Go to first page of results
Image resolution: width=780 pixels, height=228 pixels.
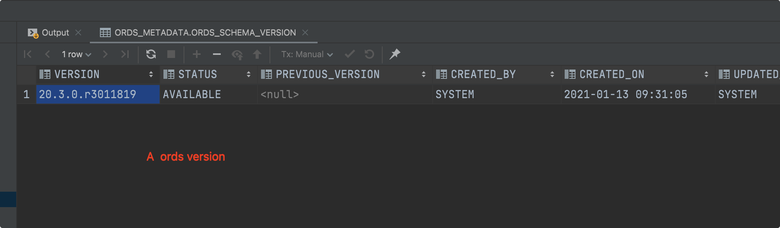[27, 54]
